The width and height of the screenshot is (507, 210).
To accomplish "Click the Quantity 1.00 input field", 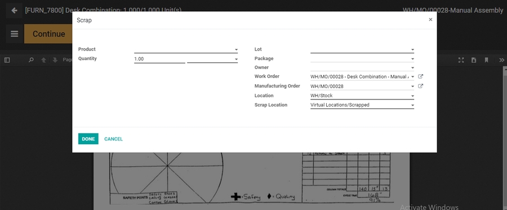I will coord(160,59).
